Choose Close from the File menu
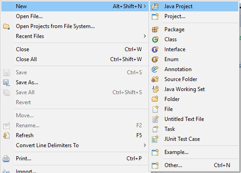 (75, 49)
